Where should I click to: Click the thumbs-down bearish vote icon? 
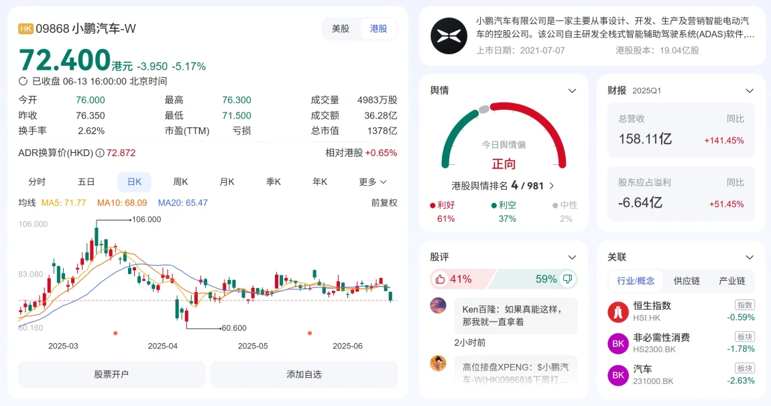coord(567,279)
